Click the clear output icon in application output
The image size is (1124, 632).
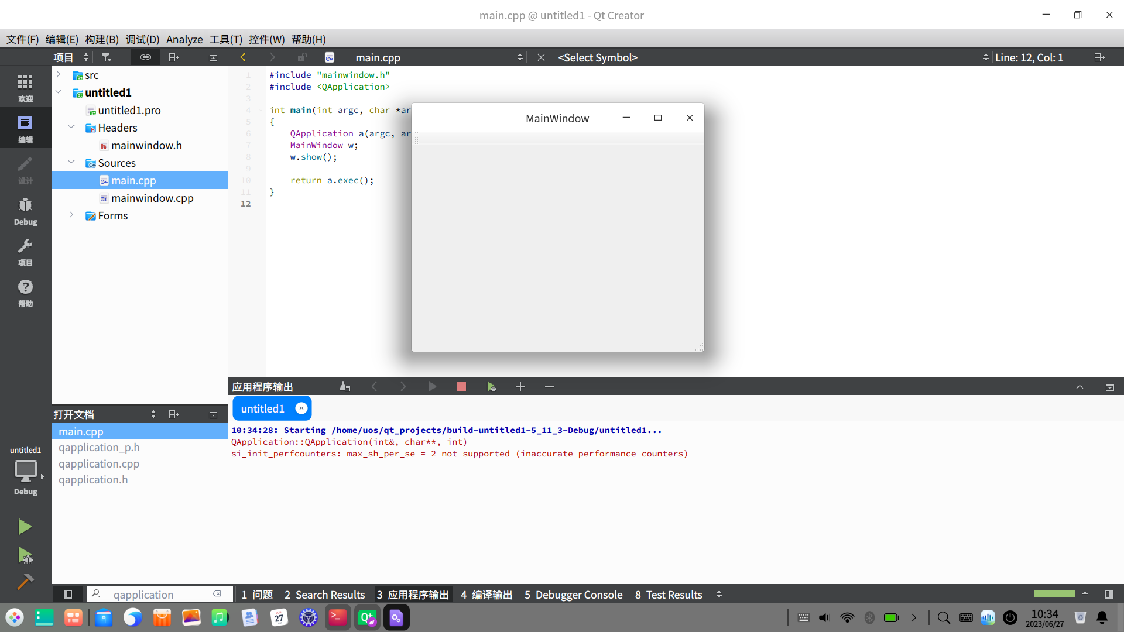pyautogui.click(x=345, y=387)
